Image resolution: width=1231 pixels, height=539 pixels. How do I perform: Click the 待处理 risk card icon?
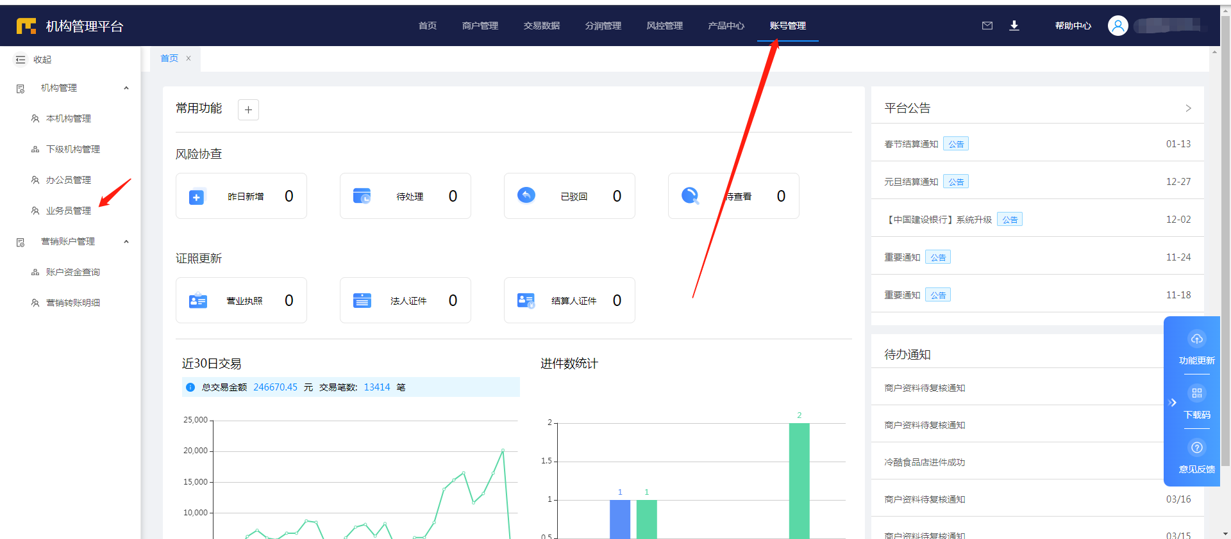pyautogui.click(x=362, y=196)
